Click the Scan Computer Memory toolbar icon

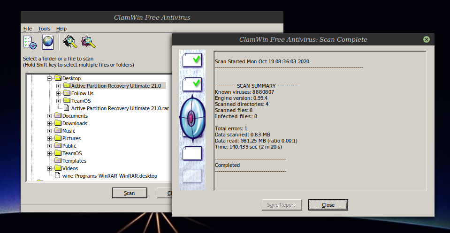tap(70, 42)
